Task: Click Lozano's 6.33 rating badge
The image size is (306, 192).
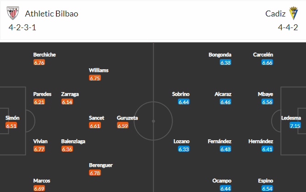Action: [x=184, y=149]
